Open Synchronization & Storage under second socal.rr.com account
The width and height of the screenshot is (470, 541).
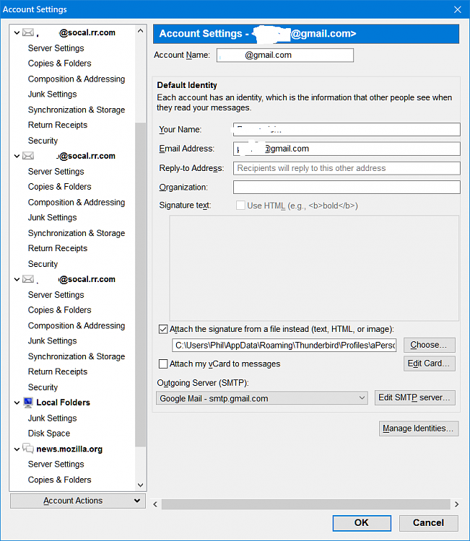coord(77,233)
